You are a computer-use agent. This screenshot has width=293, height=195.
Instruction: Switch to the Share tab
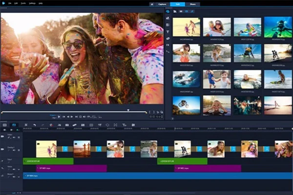click(193, 4)
